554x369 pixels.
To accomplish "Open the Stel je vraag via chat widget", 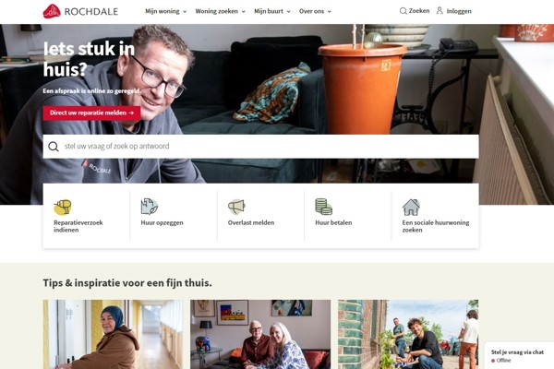I will pos(519,355).
